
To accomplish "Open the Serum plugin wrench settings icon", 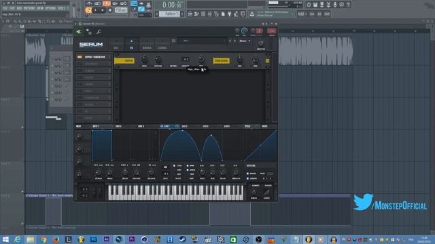I will (x=99, y=32).
